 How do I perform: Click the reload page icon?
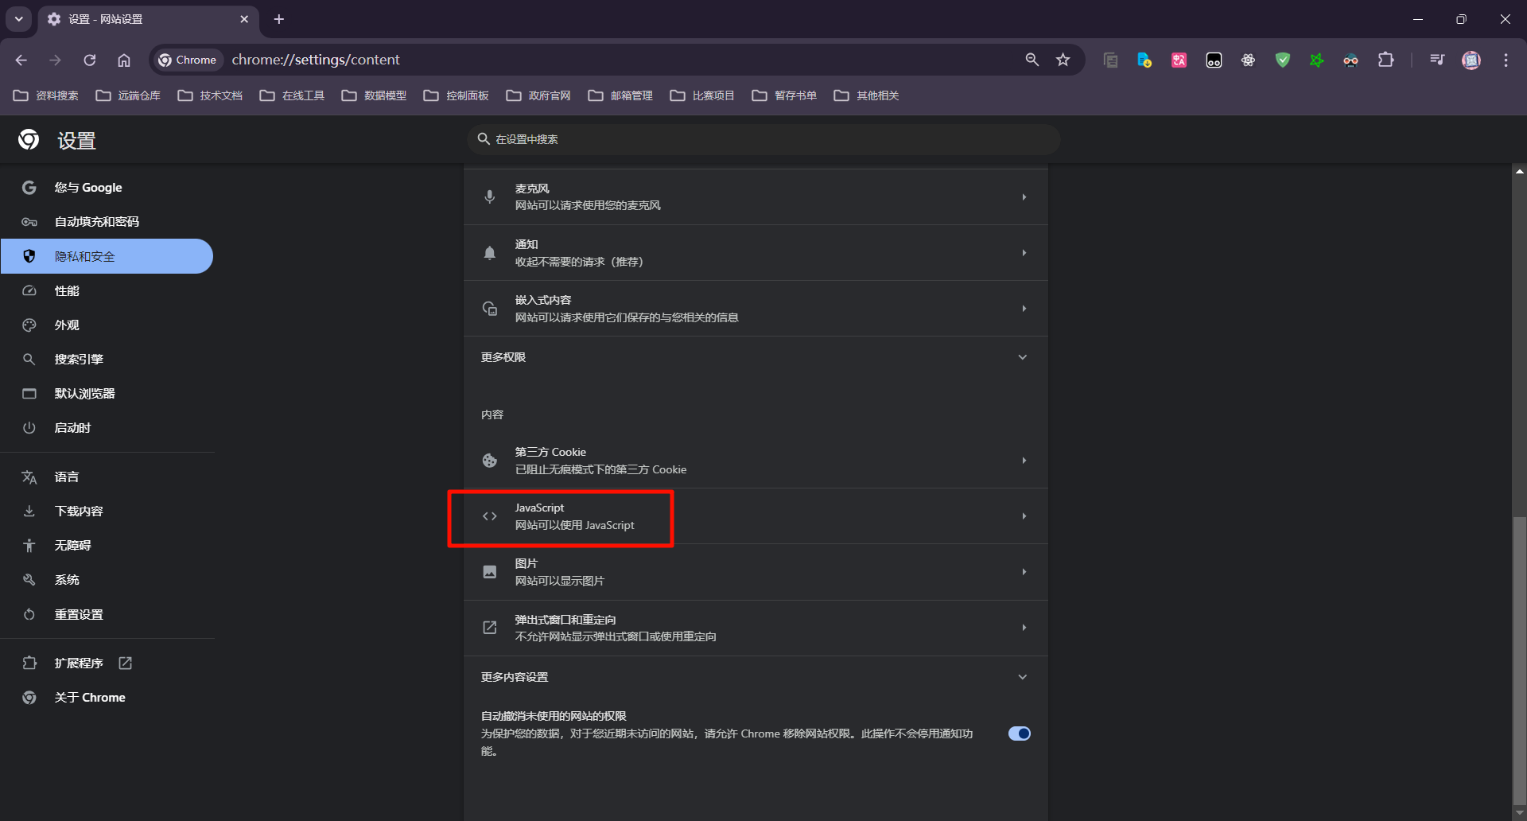pyautogui.click(x=90, y=60)
